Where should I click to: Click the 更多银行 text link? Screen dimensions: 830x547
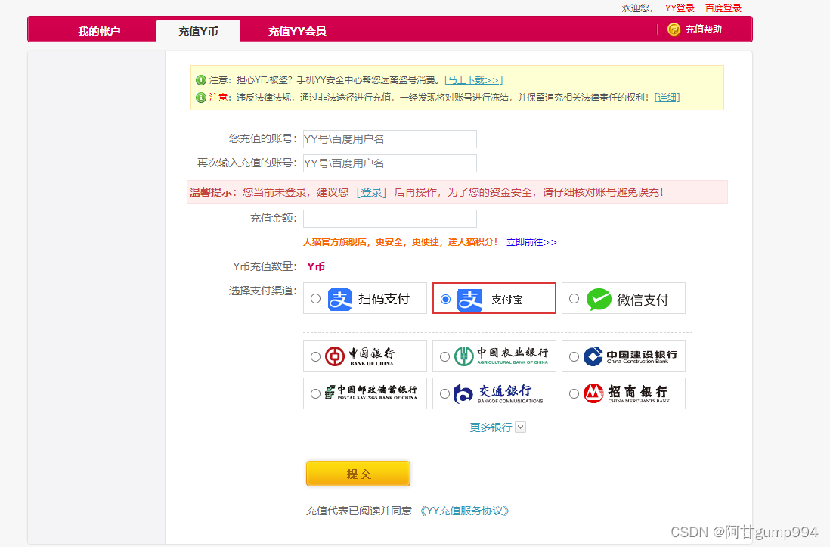click(491, 427)
